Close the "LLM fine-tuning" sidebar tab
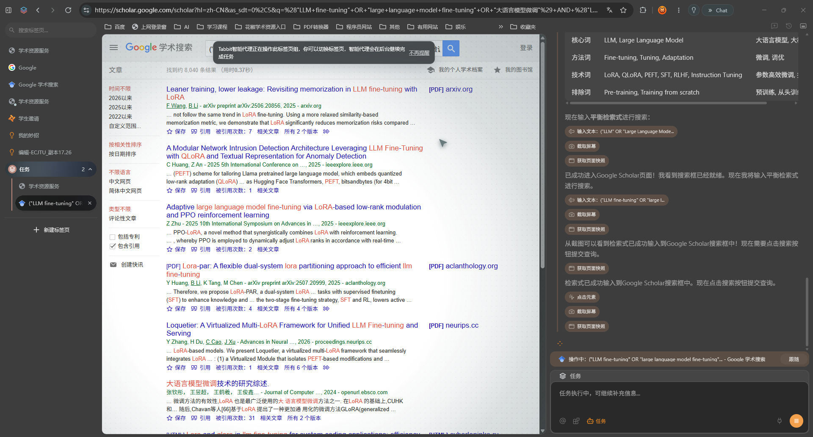The width and height of the screenshot is (813, 437). (90, 203)
